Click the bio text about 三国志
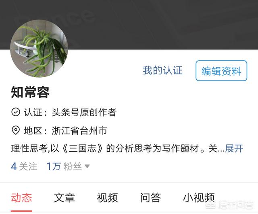Screen dimensions: 258x214 (x=117, y=148)
